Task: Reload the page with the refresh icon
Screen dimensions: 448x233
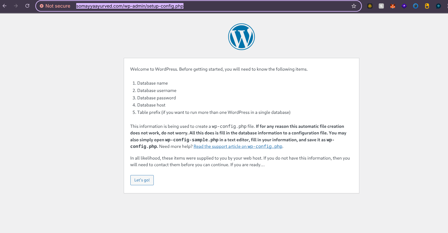Action: [x=27, y=6]
